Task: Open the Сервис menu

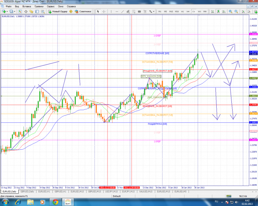Action: coord(51,7)
